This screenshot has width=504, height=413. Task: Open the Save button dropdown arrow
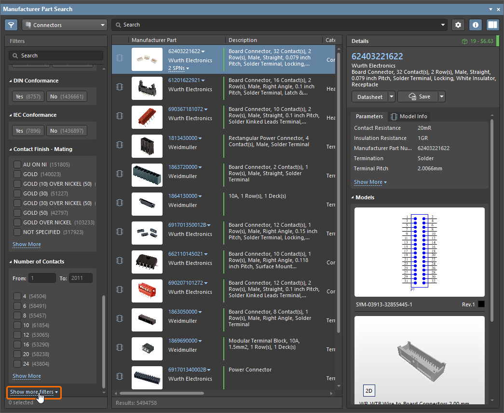pyautogui.click(x=441, y=96)
